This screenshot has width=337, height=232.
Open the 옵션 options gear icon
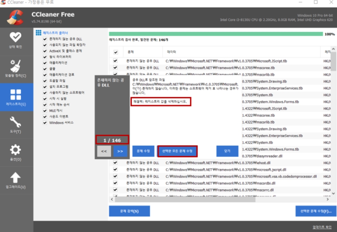(16, 150)
